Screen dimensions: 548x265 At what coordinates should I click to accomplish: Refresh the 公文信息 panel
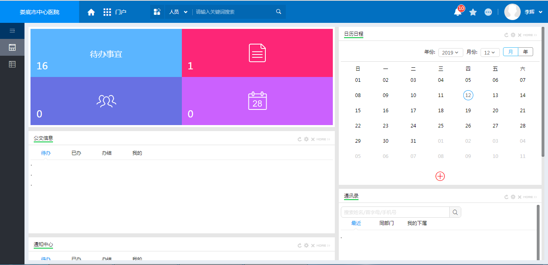coord(299,139)
